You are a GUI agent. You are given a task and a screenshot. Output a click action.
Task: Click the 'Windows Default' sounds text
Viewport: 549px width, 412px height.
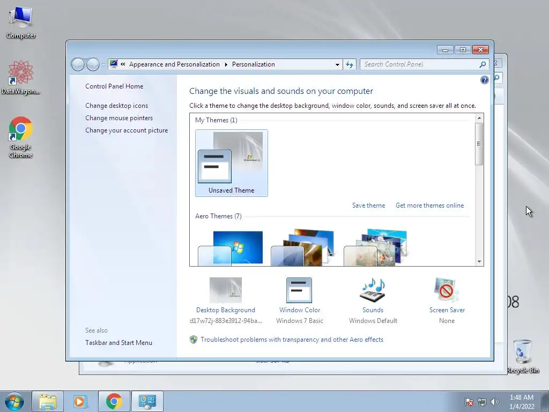(x=373, y=321)
